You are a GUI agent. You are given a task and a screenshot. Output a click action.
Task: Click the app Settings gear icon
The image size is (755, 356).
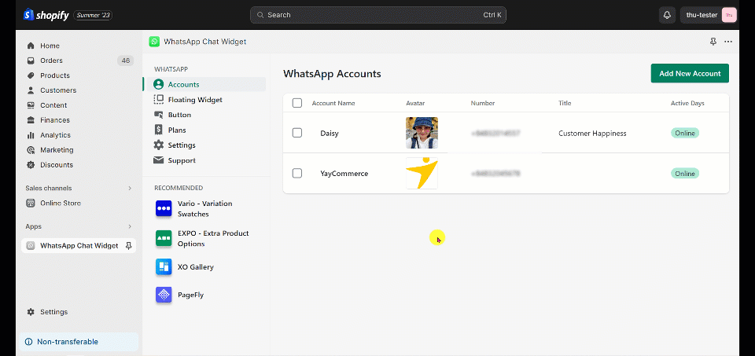click(158, 145)
